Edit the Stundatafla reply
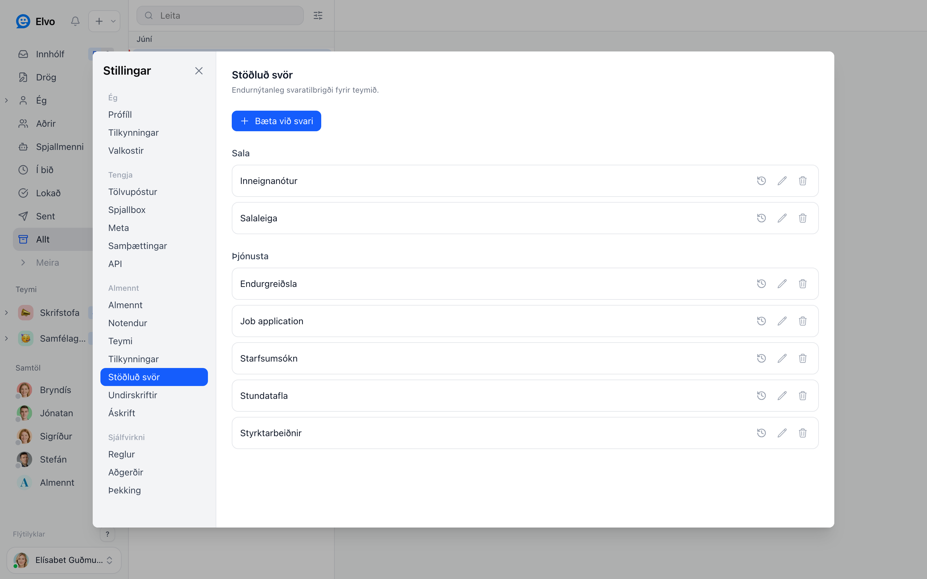 [782, 396]
